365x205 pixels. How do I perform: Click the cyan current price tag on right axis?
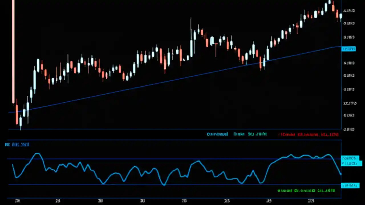(x=349, y=49)
